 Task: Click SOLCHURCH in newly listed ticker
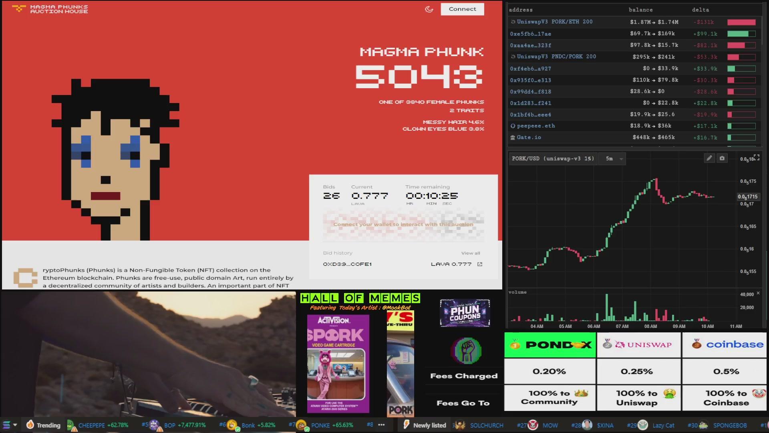487,425
